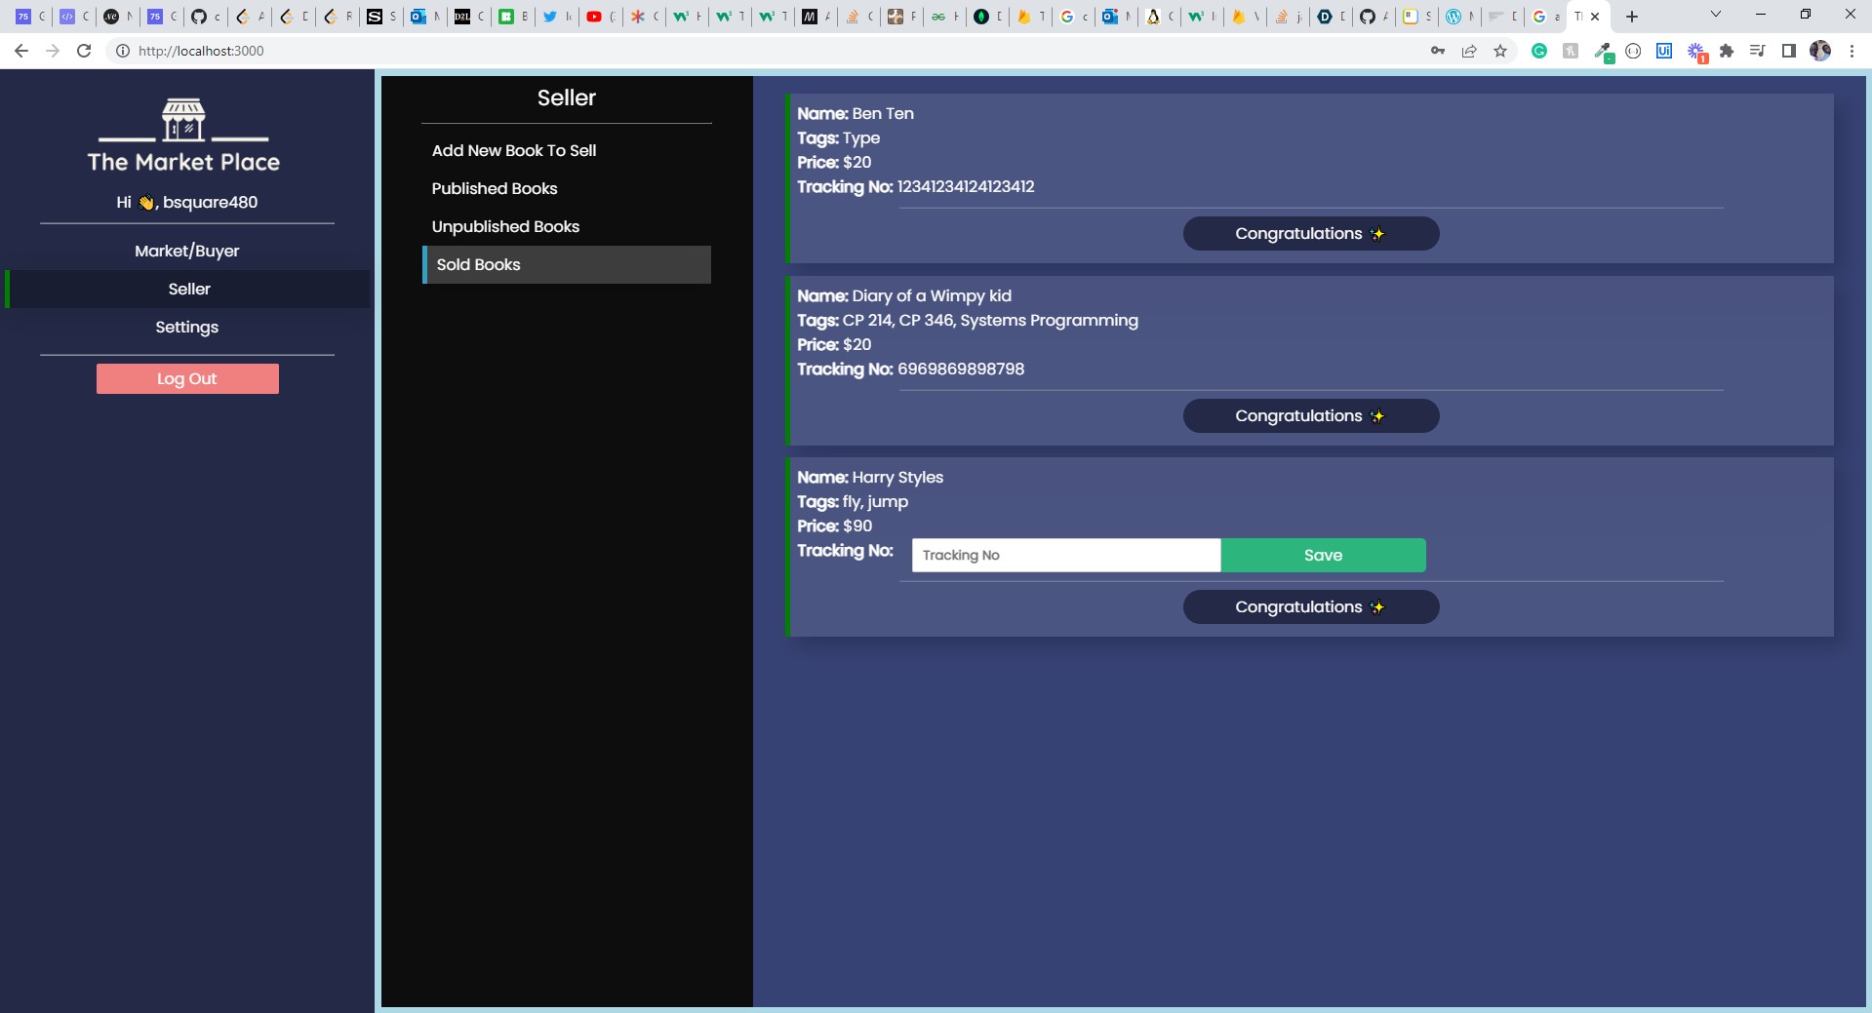Save the tracking number for Harry Styles
The image size is (1872, 1013).
1323,555
